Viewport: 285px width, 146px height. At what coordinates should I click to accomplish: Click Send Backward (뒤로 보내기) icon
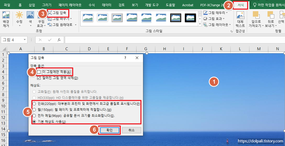tap(271, 15)
